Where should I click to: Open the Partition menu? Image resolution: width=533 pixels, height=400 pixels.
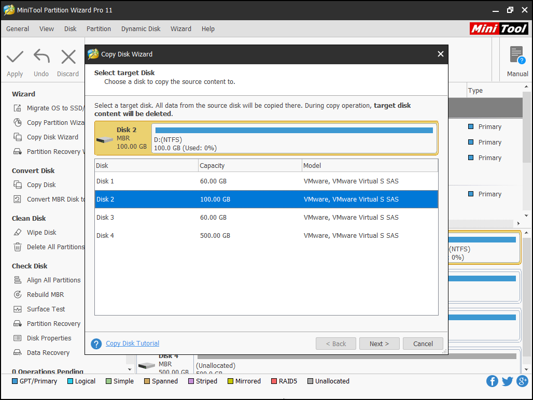click(99, 29)
